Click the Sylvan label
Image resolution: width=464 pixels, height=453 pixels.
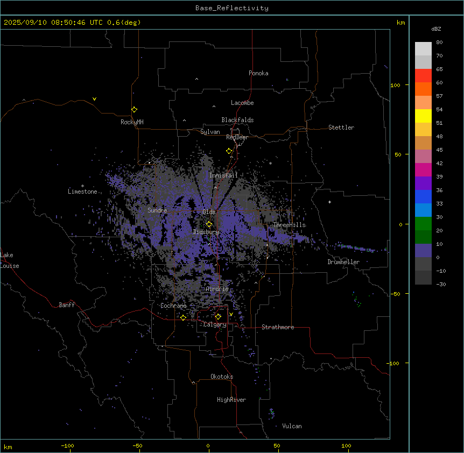[210, 132]
